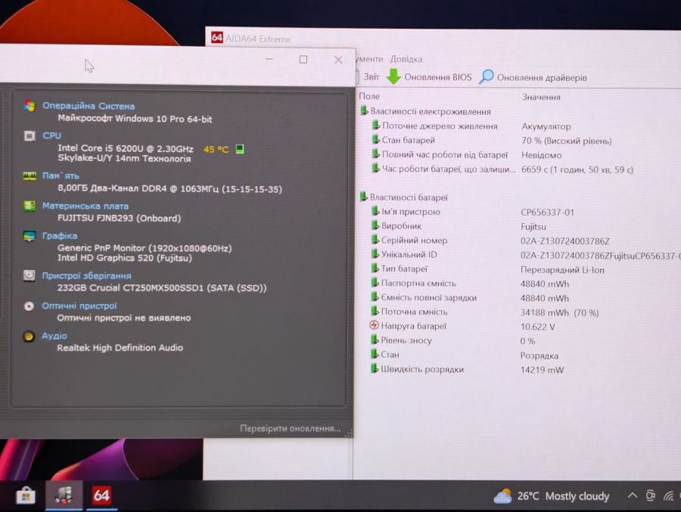This screenshot has width=681, height=512.
Task: Open the Аудіо section heading
Action: coord(54,336)
